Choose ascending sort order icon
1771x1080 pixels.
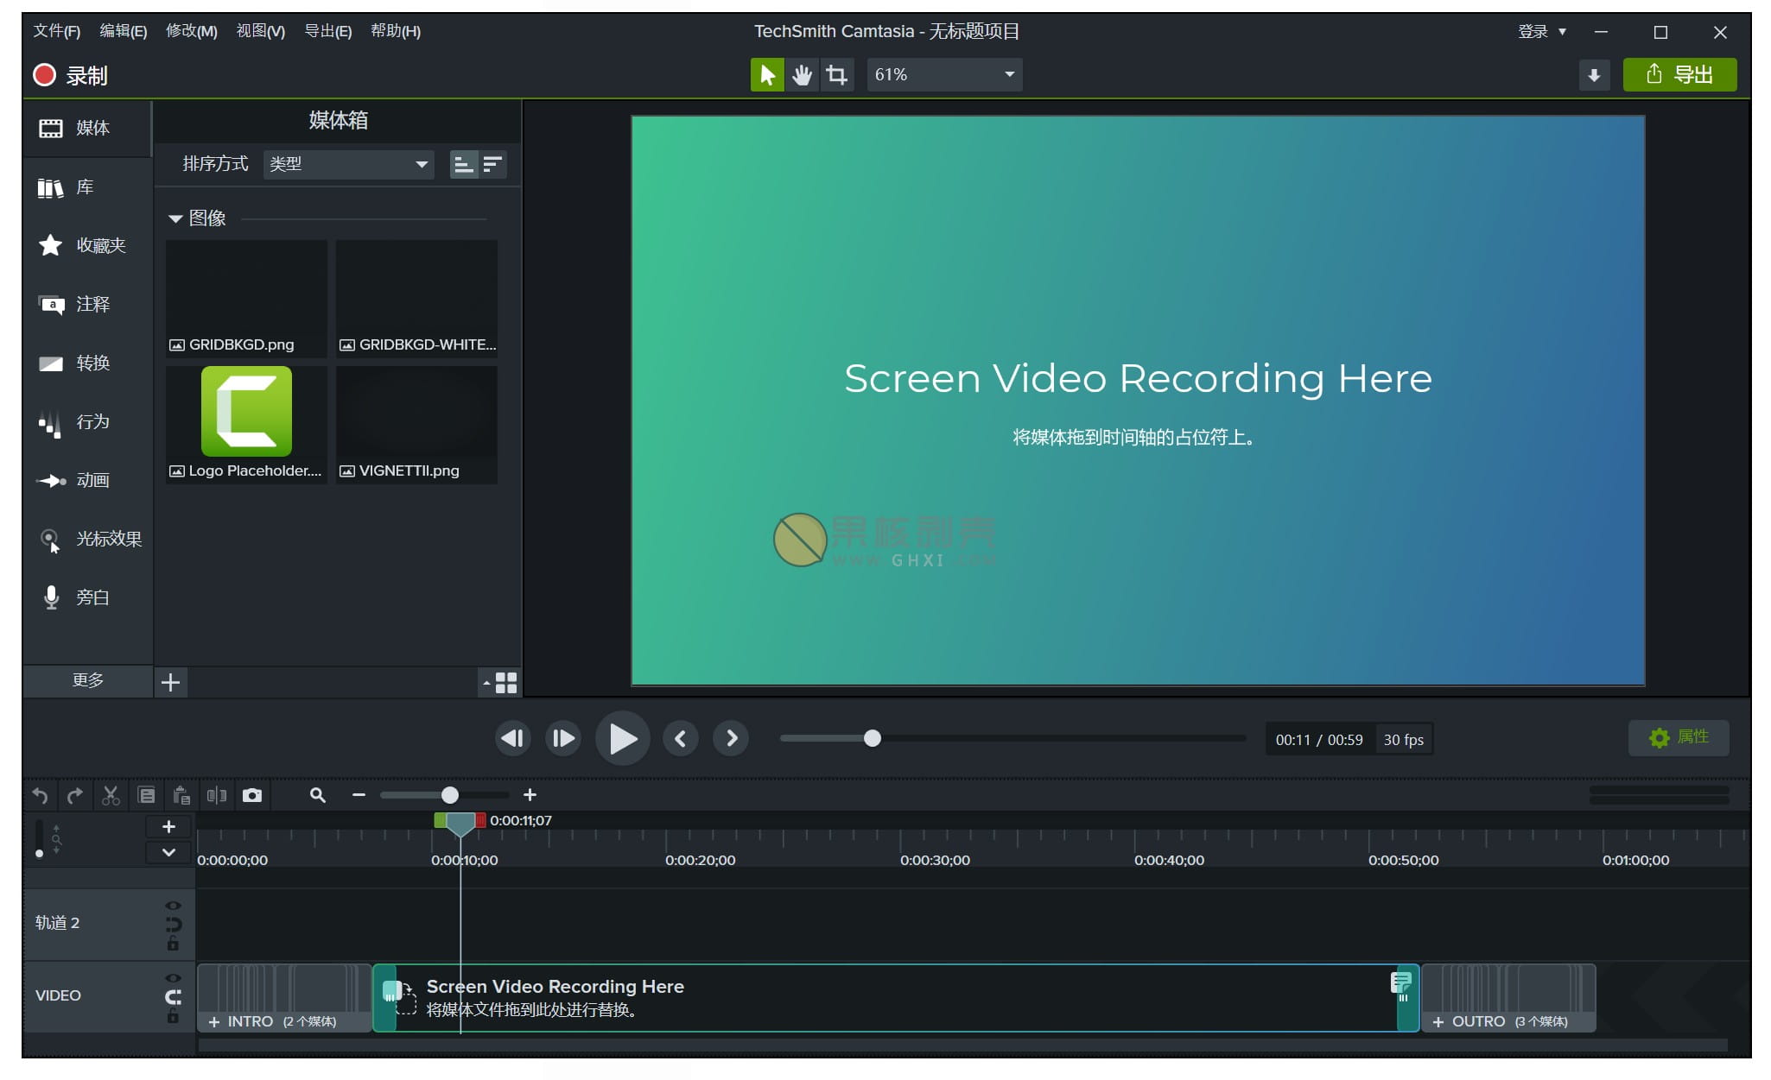click(464, 164)
